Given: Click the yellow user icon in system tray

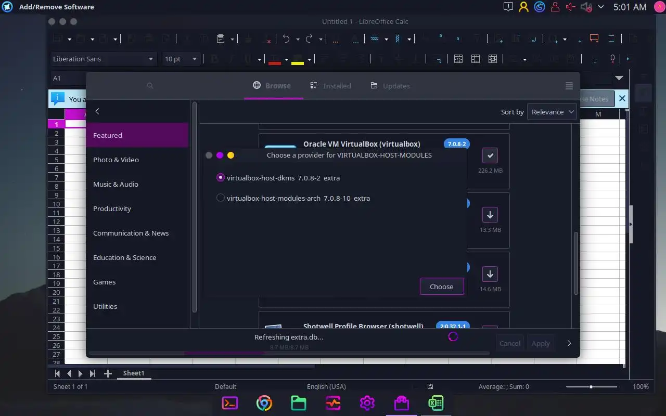Looking at the screenshot, I should pos(524,7).
